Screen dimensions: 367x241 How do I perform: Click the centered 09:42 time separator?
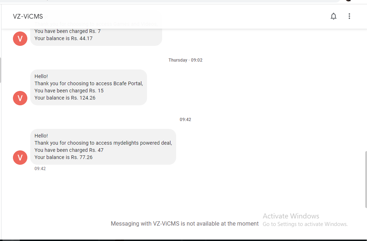click(x=185, y=120)
